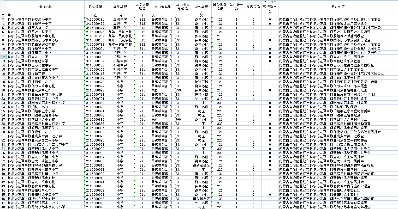Screen dimensions: 398x209
Task: Click the 办学类型 header cell
Action: (120, 7)
